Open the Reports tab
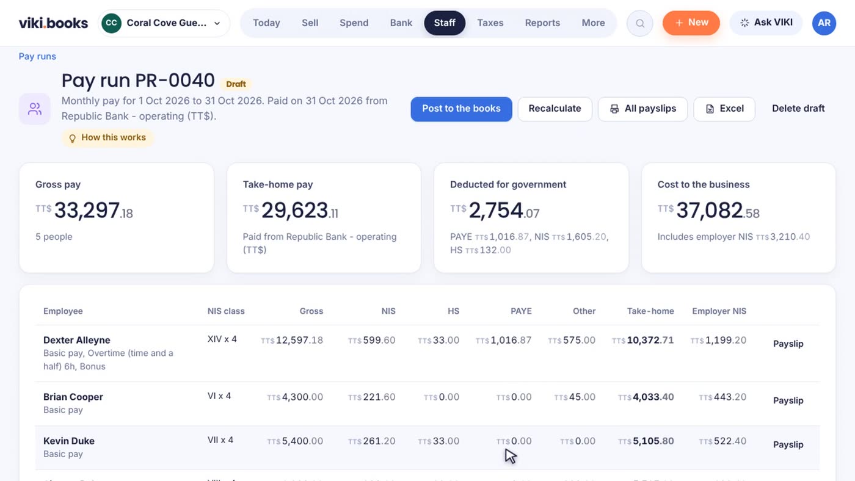This screenshot has height=481, width=855. point(542,23)
